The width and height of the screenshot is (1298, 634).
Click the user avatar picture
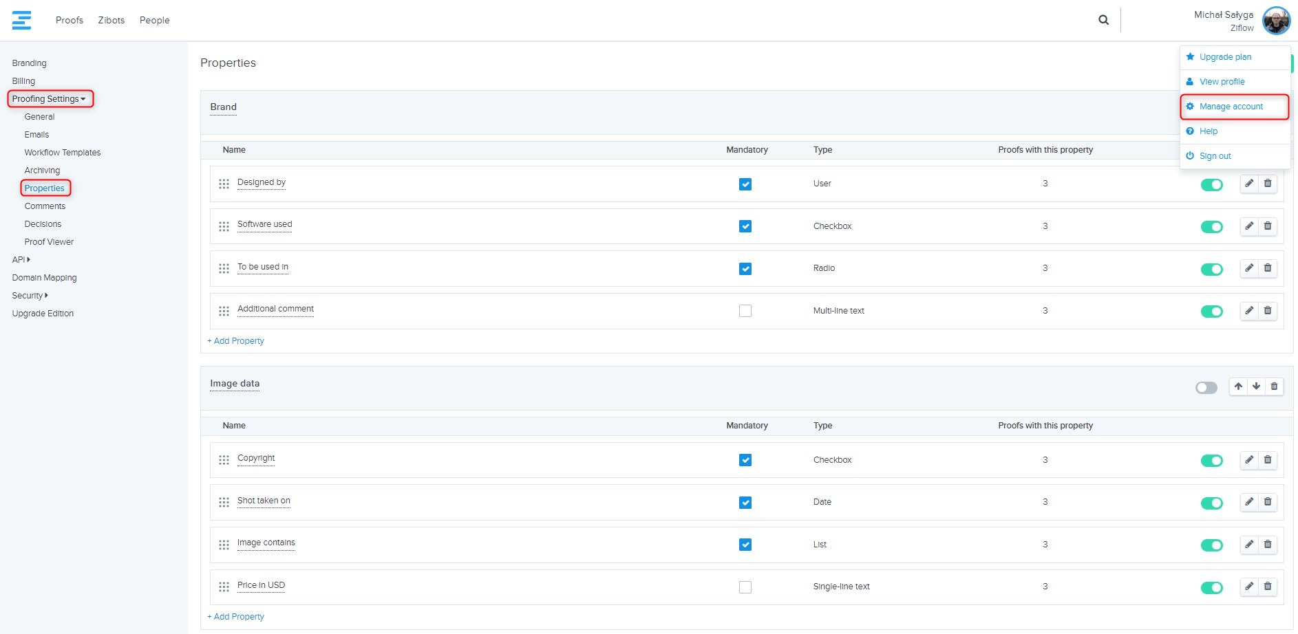pos(1276,21)
